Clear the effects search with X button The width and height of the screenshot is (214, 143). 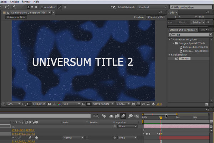point(210,35)
